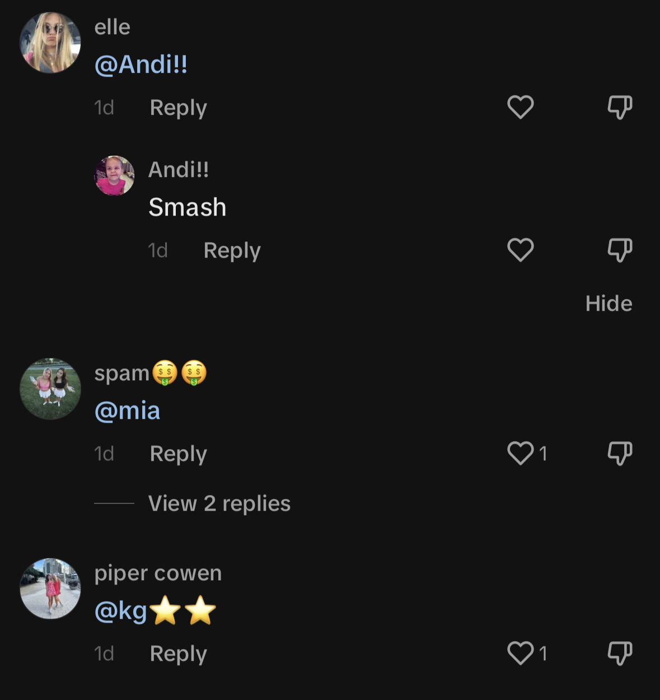
Task: Reply to elle's comment
Action: [178, 108]
